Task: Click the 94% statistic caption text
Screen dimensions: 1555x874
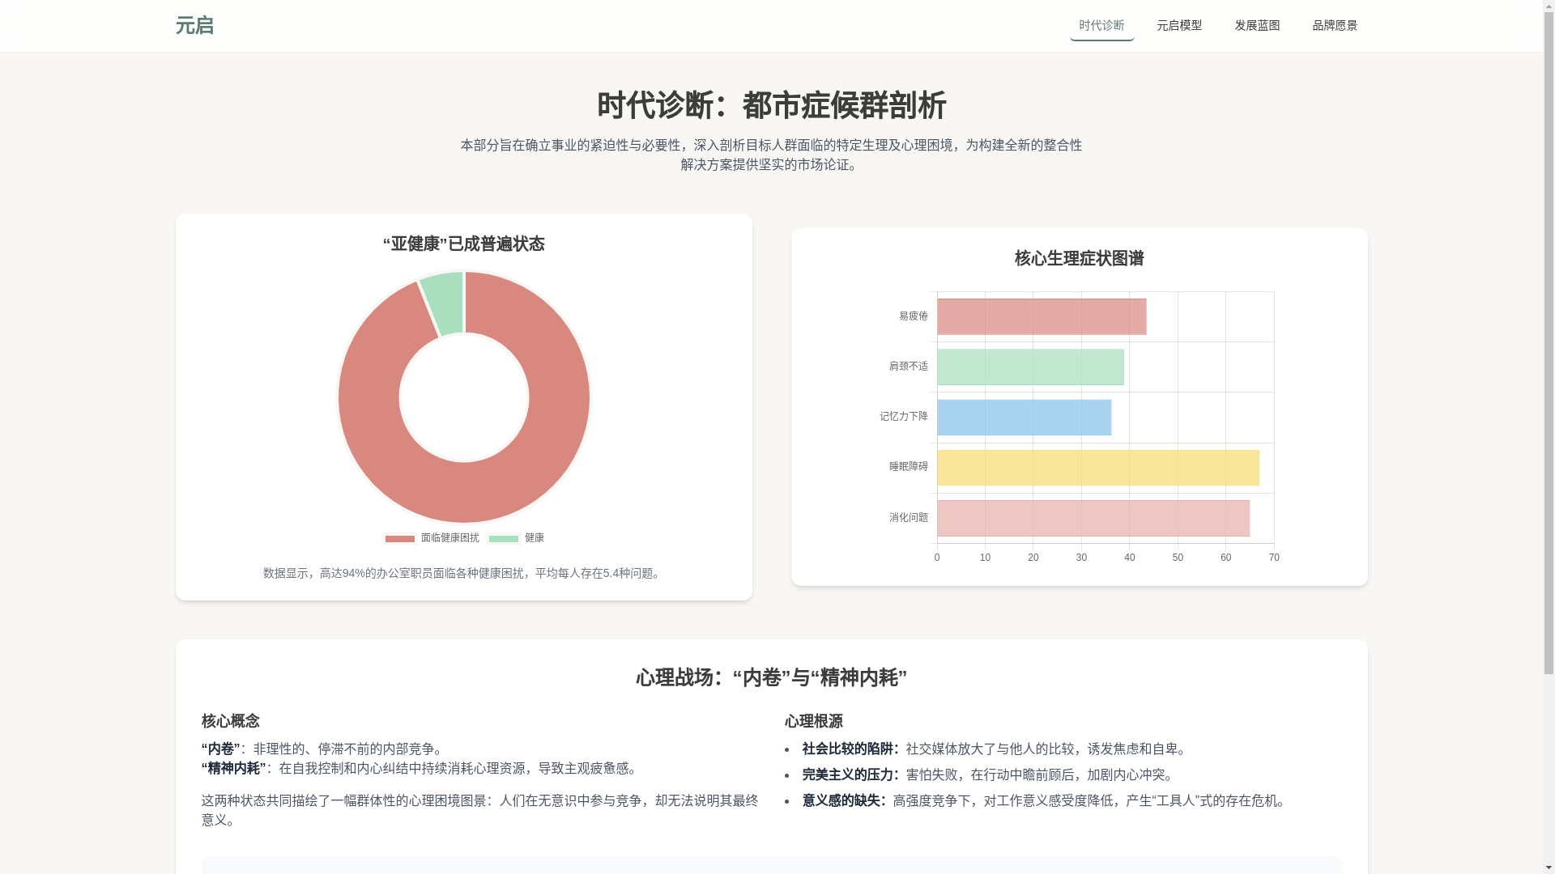Action: (x=464, y=573)
